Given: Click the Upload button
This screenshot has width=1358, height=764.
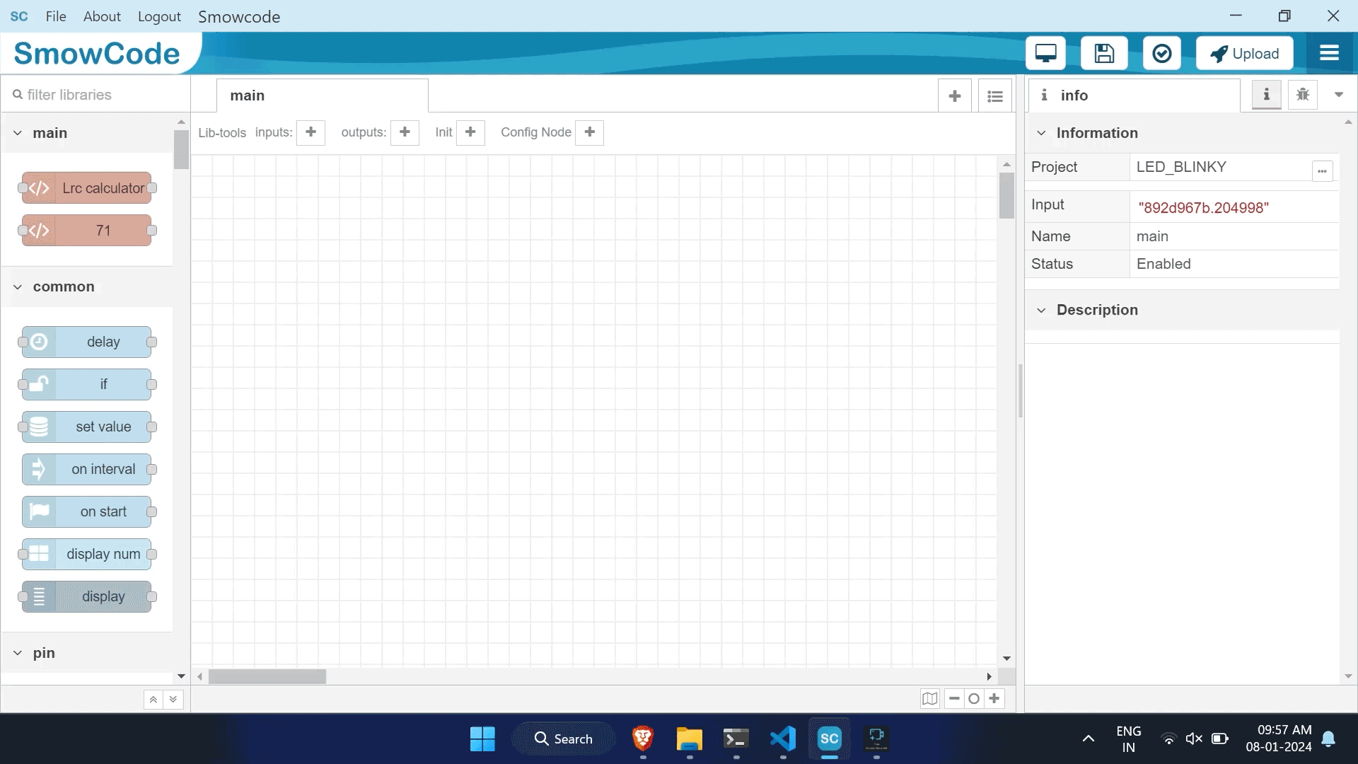Looking at the screenshot, I should coord(1244,54).
